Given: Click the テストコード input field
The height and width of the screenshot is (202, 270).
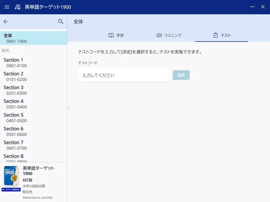Looking at the screenshot, I should (x=123, y=75).
